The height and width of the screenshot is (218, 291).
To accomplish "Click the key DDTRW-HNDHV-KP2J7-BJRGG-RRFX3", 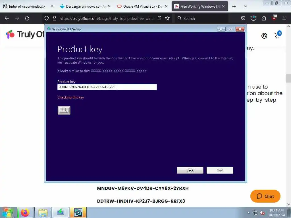I will (141, 201).
